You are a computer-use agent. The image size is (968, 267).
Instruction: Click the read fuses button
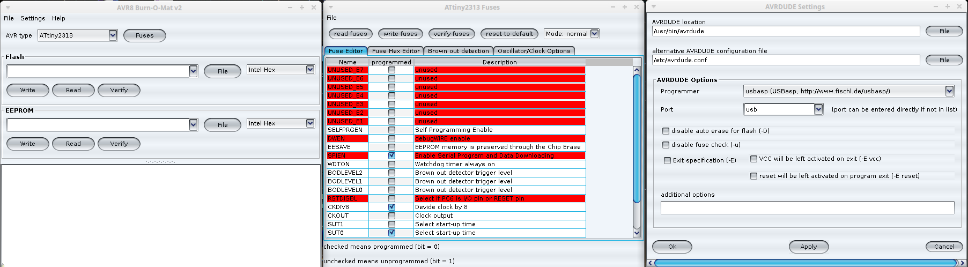pos(351,34)
